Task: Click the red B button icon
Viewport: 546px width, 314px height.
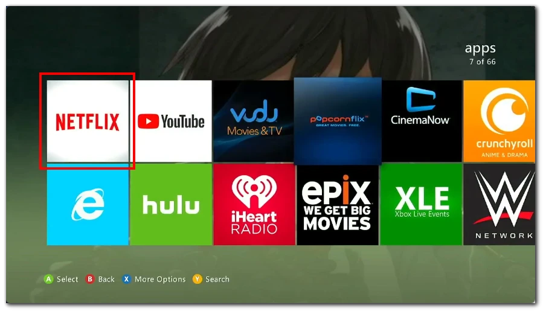Action: coord(90,279)
